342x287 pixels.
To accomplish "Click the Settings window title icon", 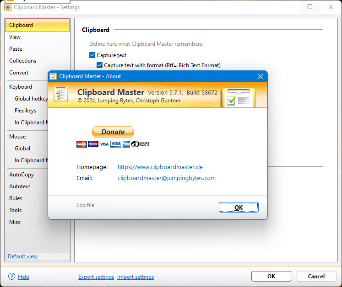I will [x=8, y=7].
